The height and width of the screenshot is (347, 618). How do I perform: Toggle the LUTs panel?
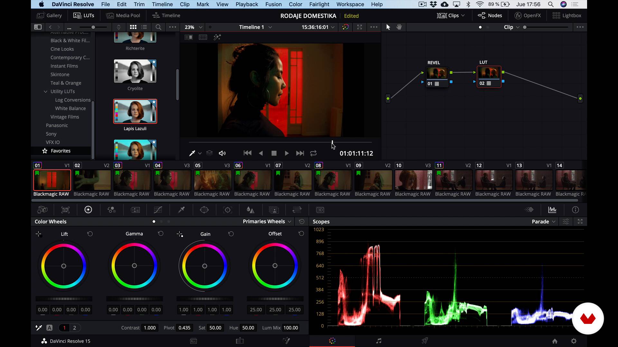[x=84, y=15]
